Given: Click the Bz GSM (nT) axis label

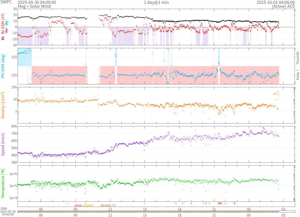Looking at the screenshot, I should pyautogui.click(x=3, y=24).
